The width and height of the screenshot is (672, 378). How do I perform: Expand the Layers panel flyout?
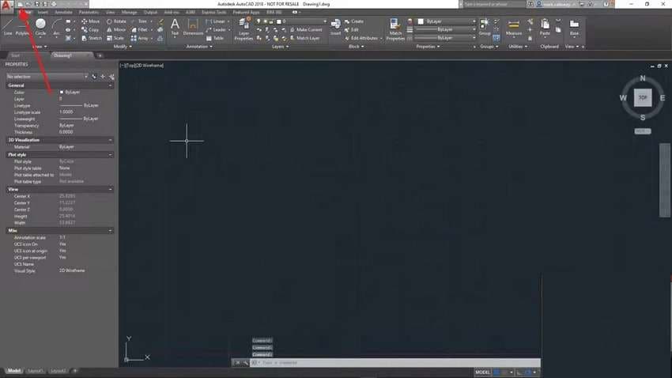[281, 47]
